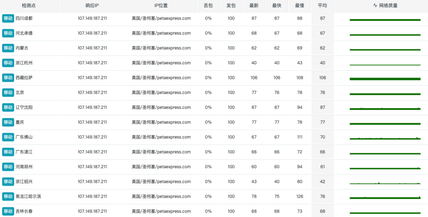Sort by the 最慢 column header
This screenshot has width=428, height=217.
click(300, 6)
